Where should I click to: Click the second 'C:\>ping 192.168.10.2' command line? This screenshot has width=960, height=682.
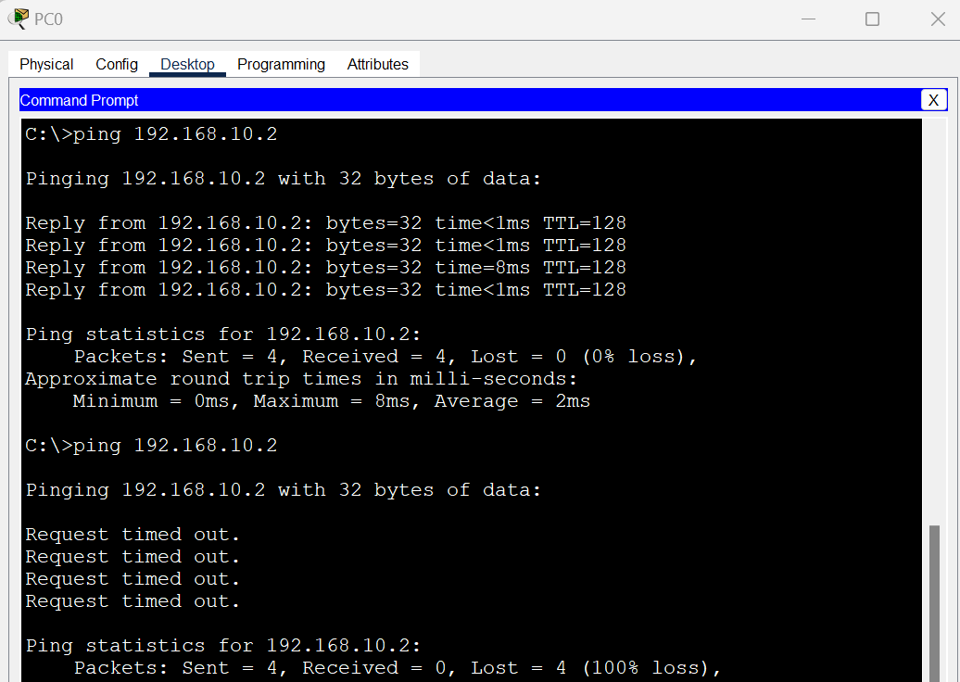click(x=151, y=446)
